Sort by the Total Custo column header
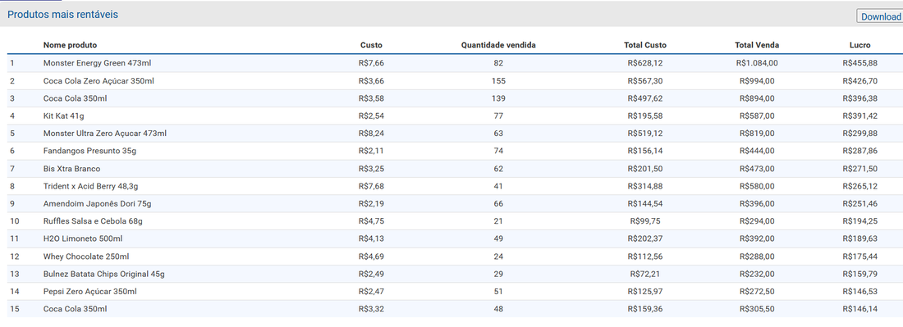The image size is (903, 327). pyautogui.click(x=645, y=45)
